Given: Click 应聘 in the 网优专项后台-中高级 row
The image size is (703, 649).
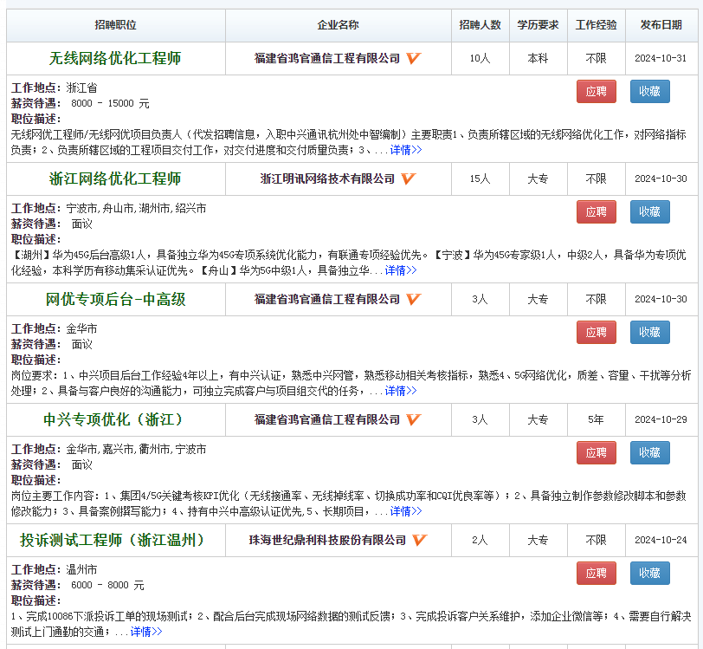Looking at the screenshot, I should coord(596,332).
